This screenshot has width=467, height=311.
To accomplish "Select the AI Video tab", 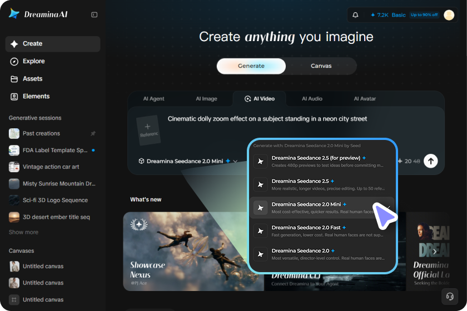I will click(260, 99).
